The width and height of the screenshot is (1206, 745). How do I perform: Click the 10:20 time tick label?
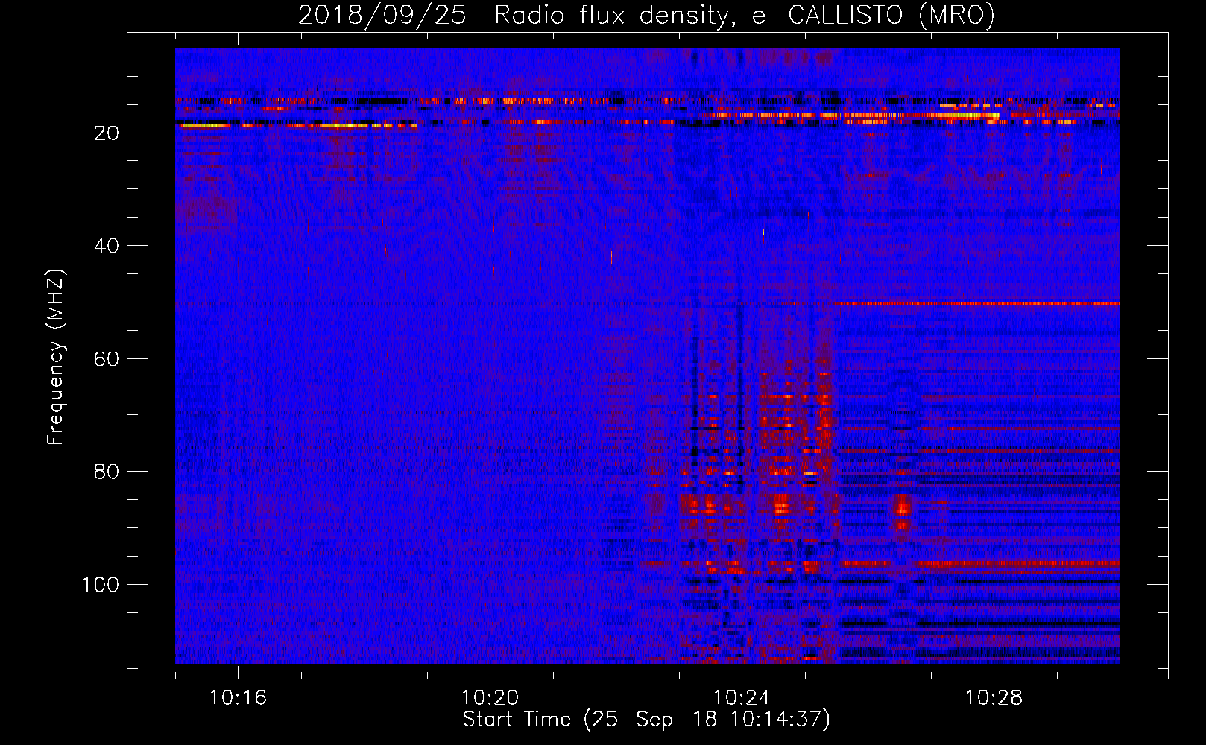tap(490, 697)
